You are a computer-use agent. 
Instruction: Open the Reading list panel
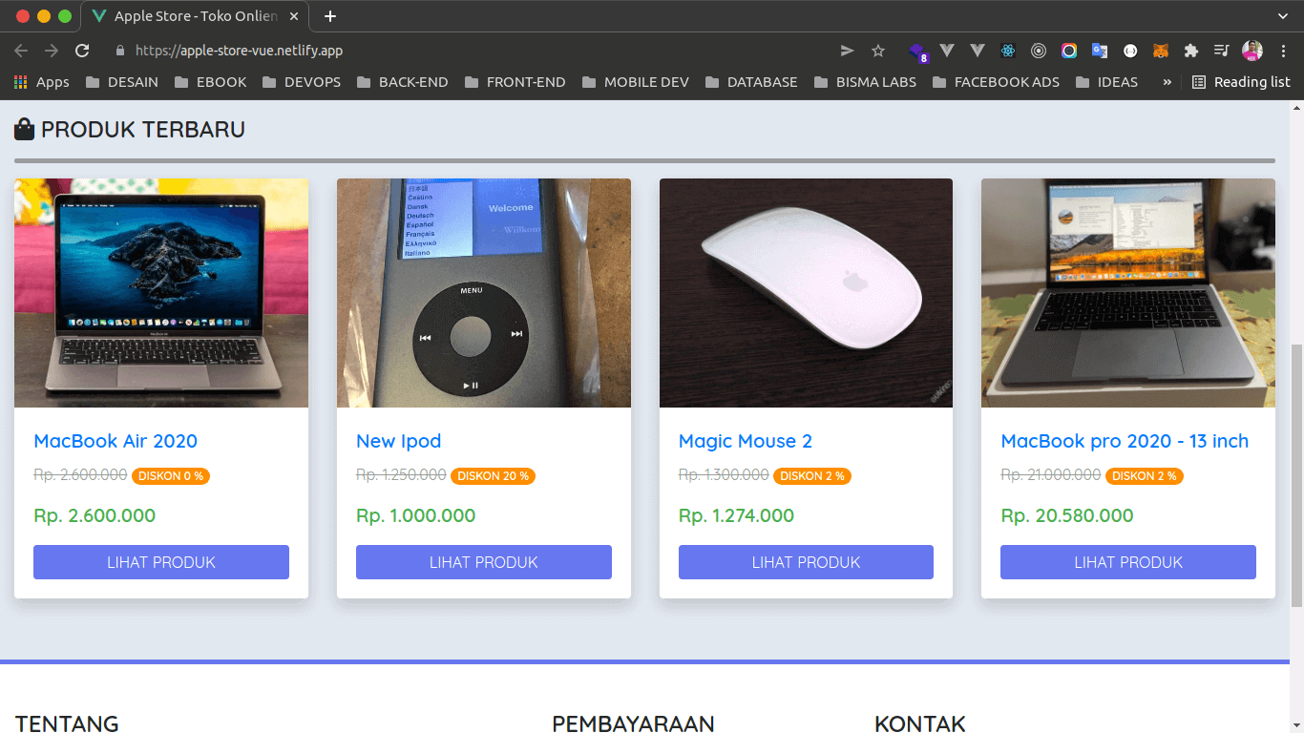click(x=1241, y=82)
